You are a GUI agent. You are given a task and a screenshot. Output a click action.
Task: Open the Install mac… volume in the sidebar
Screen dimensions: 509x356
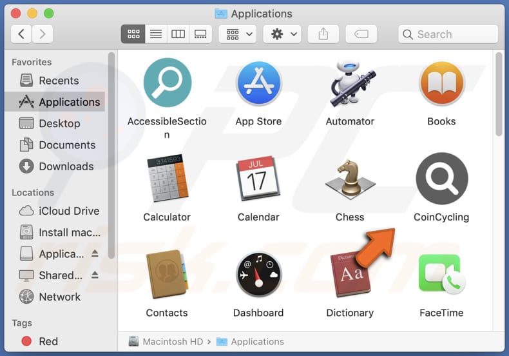[x=55, y=233]
